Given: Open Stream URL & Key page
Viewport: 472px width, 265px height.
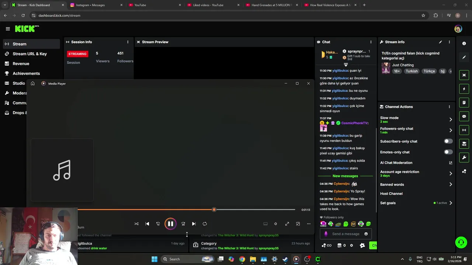Looking at the screenshot, I should (31, 54).
